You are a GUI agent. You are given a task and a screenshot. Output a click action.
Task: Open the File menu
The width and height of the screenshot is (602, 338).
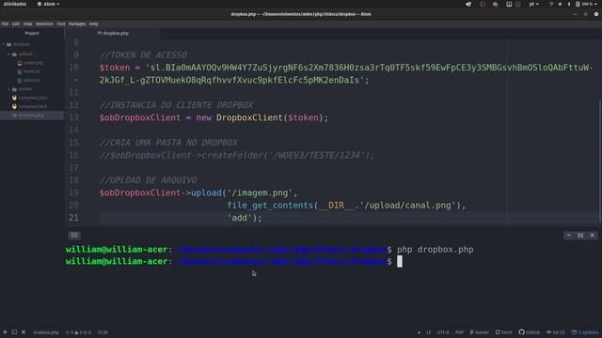click(5, 23)
